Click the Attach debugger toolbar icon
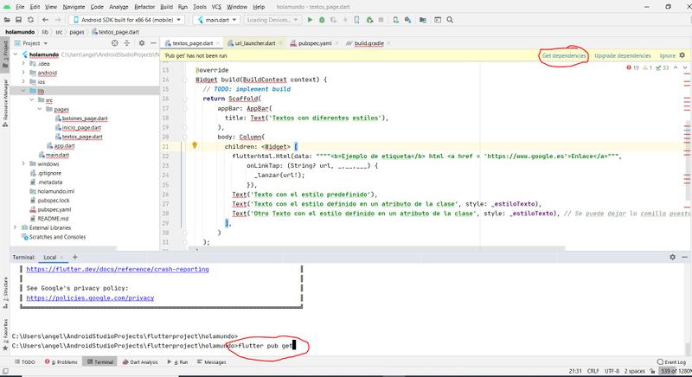The width and height of the screenshot is (692, 377). (x=369, y=20)
